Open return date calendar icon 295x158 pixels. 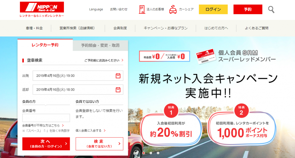[118, 90]
